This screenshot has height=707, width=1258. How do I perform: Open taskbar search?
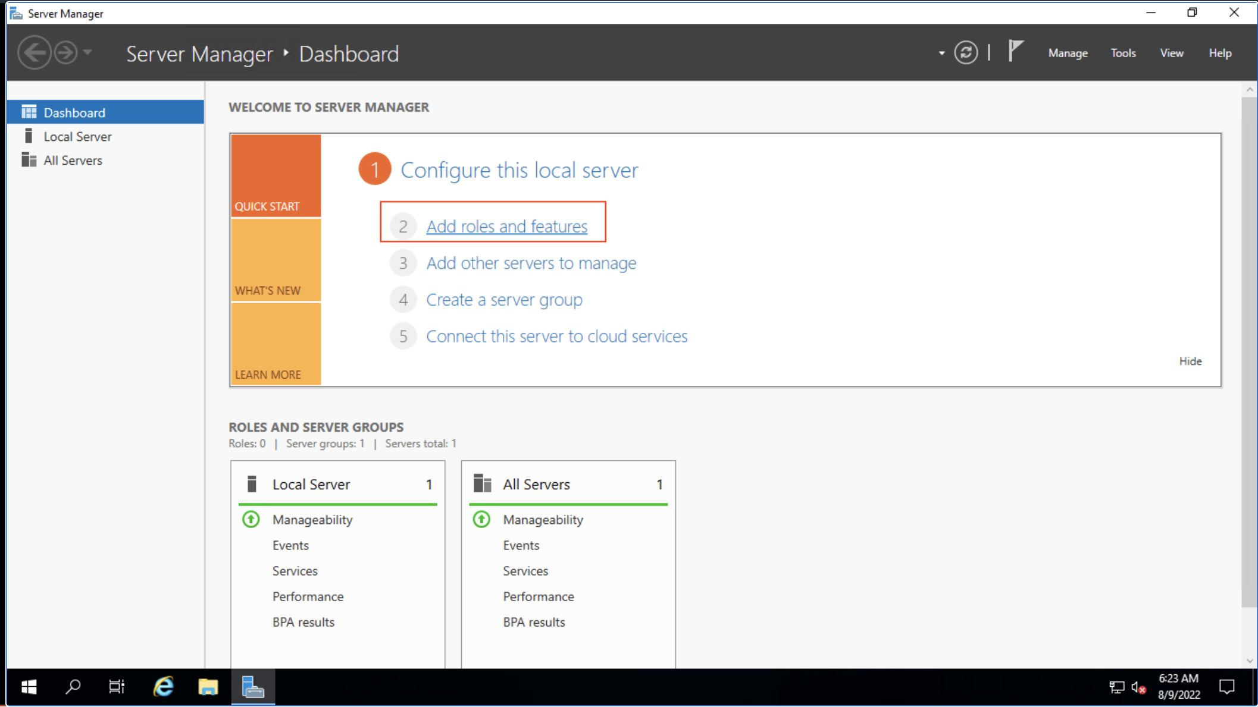73,687
